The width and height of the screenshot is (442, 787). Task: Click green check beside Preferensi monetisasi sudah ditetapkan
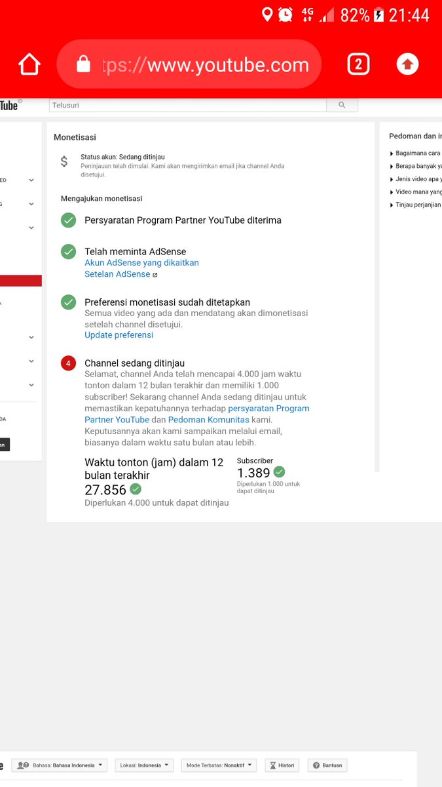[68, 302]
